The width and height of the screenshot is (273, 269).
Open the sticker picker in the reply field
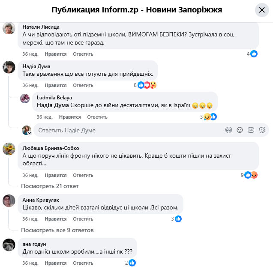(262, 130)
